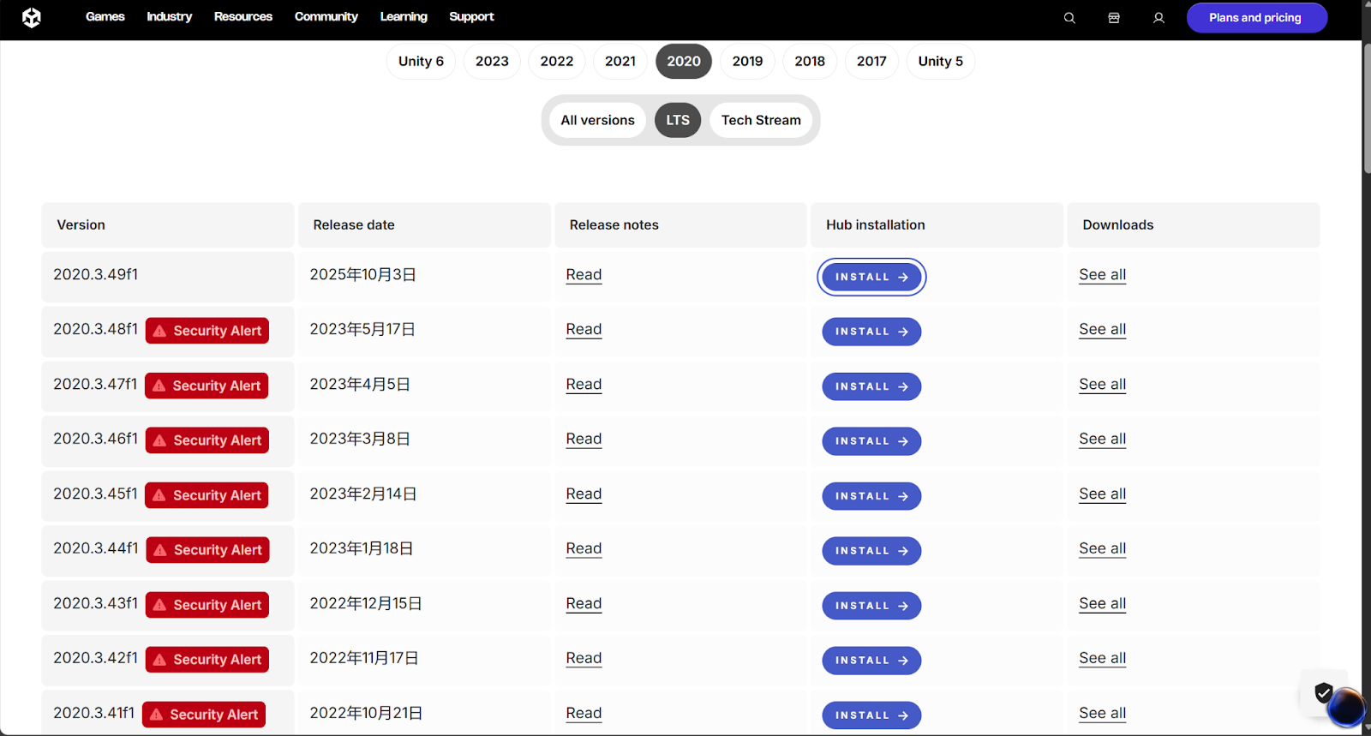Select the Unity 6 version tab
The width and height of the screenshot is (1371, 736).
(x=421, y=62)
